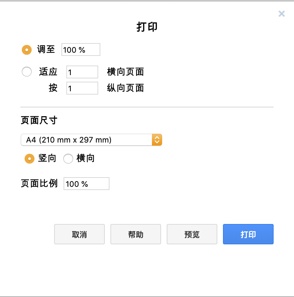This screenshot has width=294, height=297.
Task: Close the print dialog with X icon
Action: 281,14
